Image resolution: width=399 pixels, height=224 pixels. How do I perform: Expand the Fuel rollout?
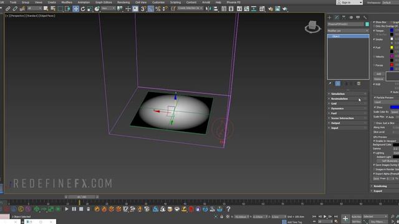click(x=348, y=113)
